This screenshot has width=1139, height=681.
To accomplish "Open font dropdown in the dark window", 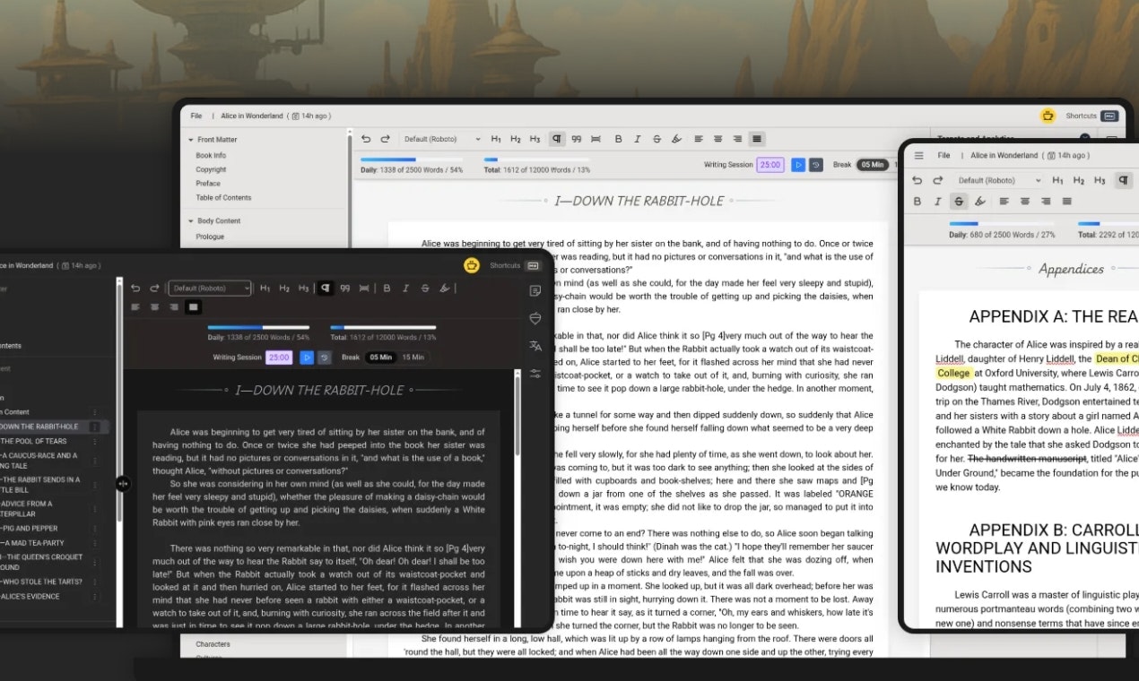I will coord(210,289).
